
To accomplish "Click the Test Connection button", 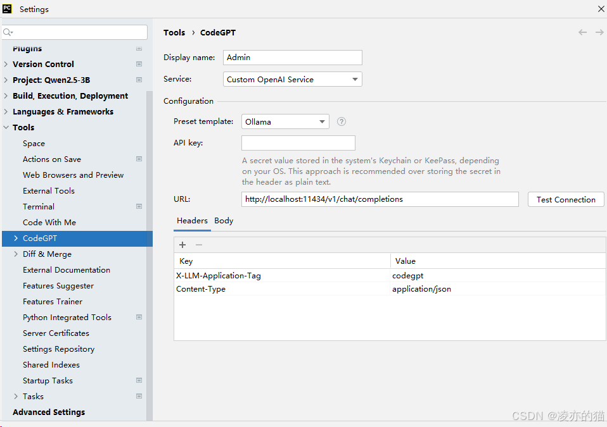I will point(566,199).
